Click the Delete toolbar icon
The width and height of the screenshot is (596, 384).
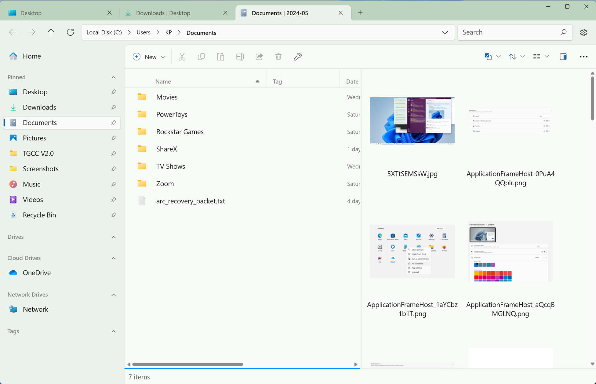coord(278,57)
